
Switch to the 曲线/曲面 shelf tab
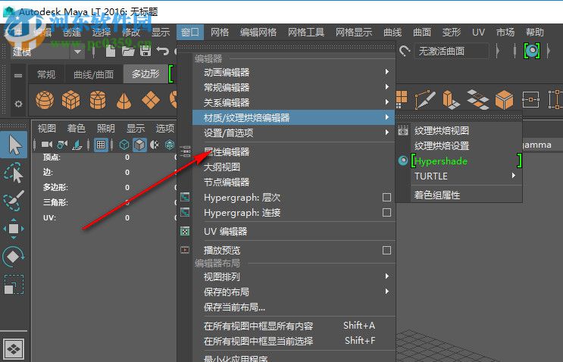point(94,74)
